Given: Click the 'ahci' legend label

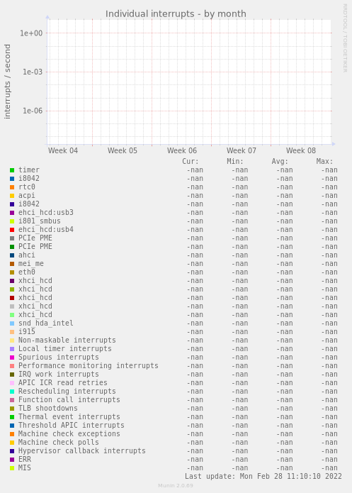Looking at the screenshot, I should (27, 255).
